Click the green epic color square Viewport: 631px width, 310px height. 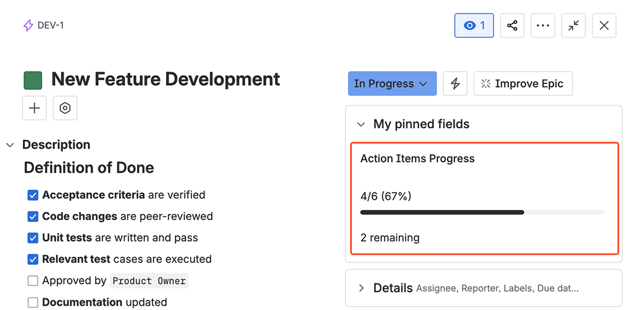point(33,80)
